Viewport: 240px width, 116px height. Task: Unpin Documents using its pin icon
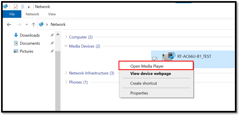pyautogui.click(x=52, y=43)
